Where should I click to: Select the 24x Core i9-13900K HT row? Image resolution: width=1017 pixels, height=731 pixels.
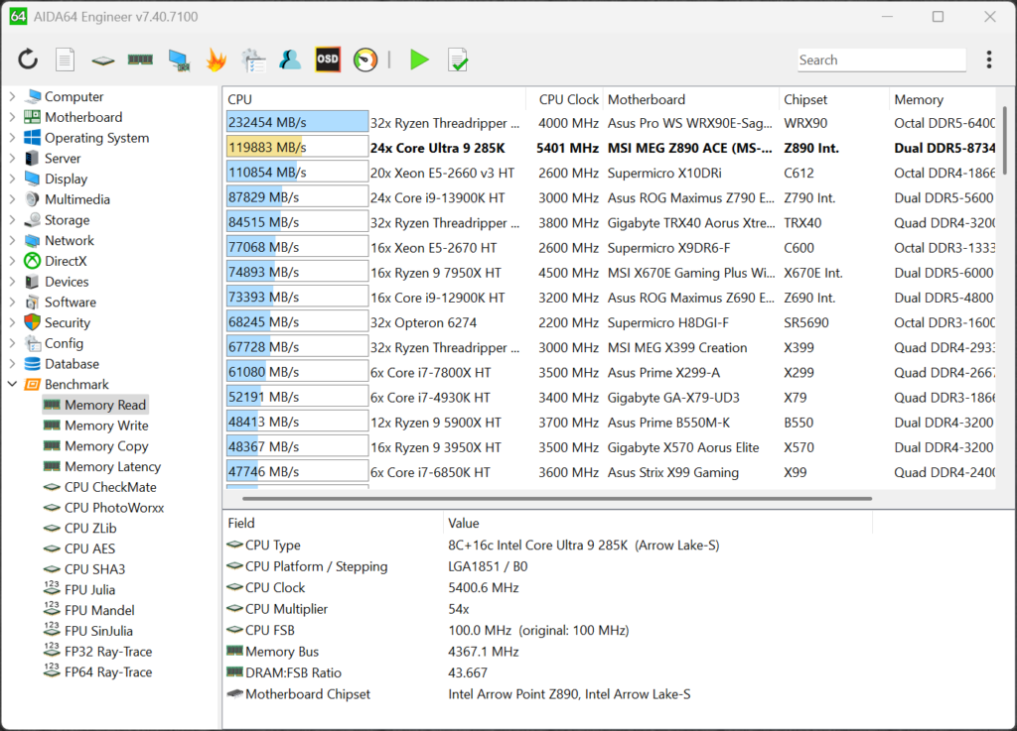610,197
